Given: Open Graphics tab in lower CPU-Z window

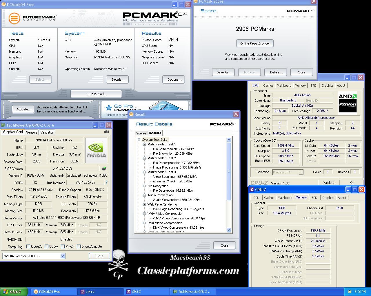Looking at the screenshot, I should click(328, 198).
